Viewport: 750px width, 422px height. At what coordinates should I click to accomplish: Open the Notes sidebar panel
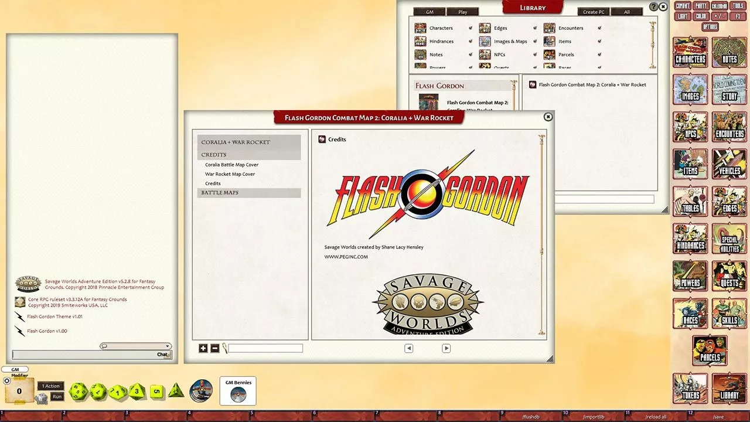pyautogui.click(x=729, y=53)
